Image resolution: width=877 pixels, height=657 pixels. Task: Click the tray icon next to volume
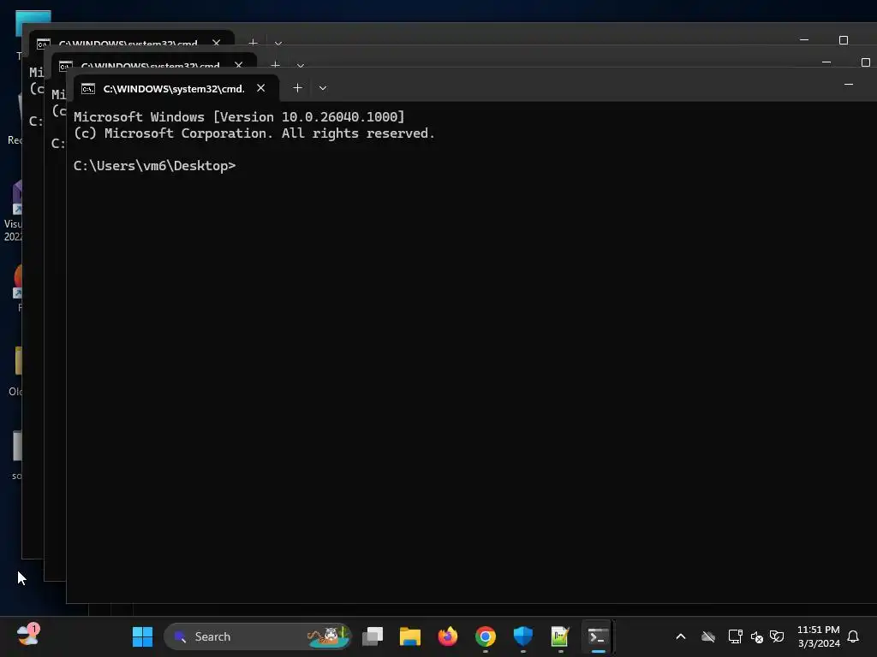click(777, 636)
